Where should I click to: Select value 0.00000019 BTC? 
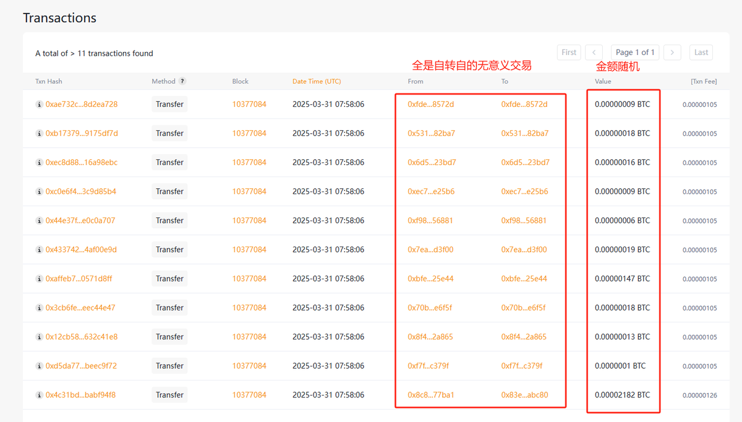[622, 250]
